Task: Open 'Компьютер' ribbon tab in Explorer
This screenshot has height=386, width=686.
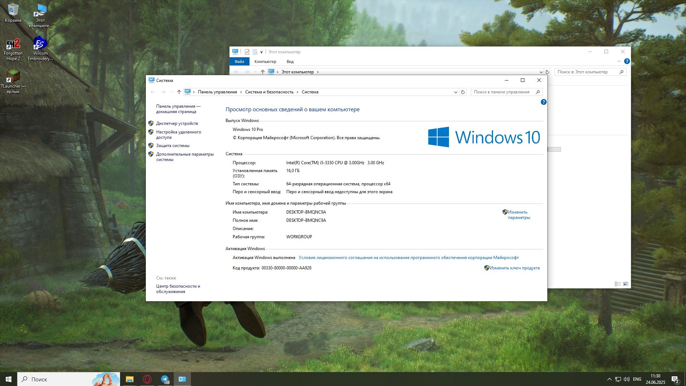Action: (265, 62)
